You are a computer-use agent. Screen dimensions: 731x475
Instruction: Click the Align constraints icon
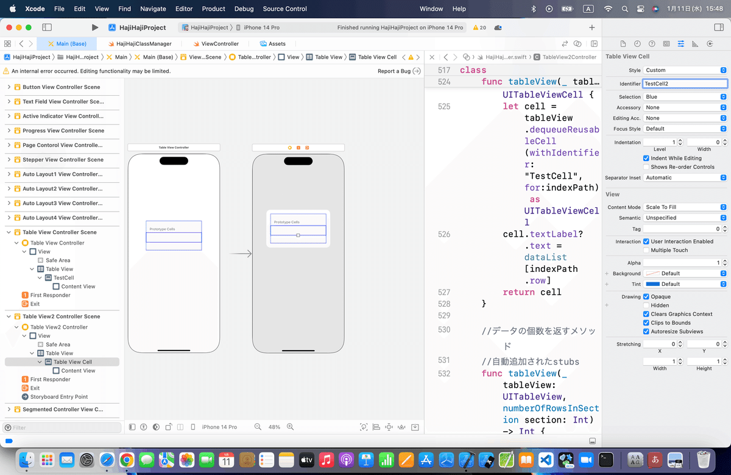[x=376, y=427]
